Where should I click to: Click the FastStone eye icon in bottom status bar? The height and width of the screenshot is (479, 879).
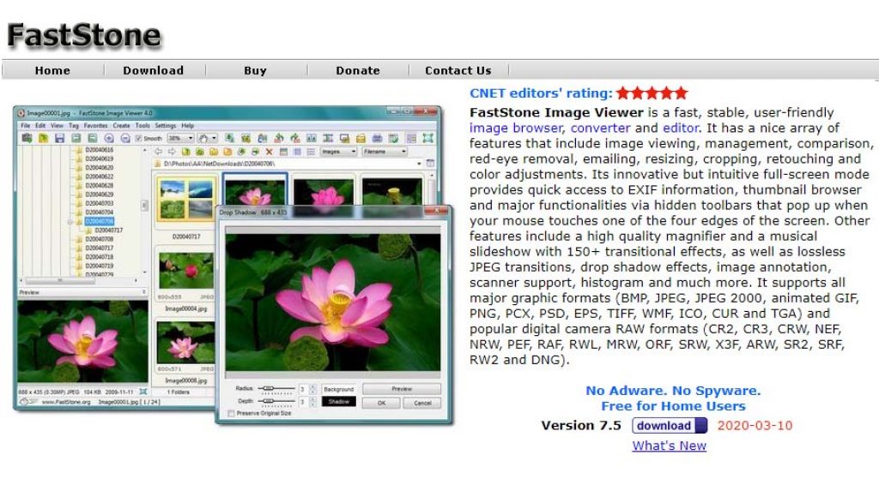coord(23,401)
